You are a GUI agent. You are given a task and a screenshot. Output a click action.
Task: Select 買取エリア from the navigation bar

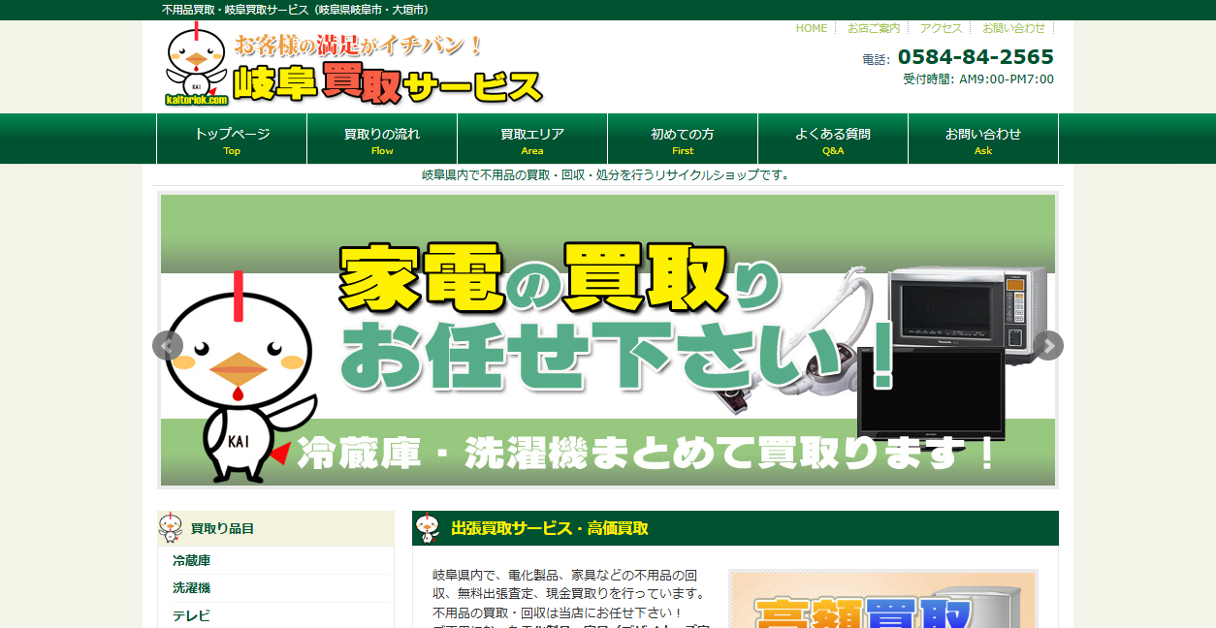pyautogui.click(x=531, y=138)
